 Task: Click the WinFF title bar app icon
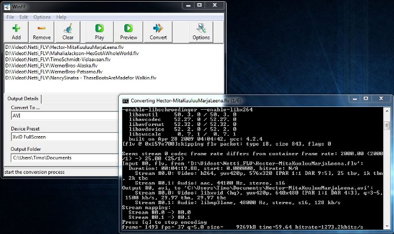click(7, 7)
